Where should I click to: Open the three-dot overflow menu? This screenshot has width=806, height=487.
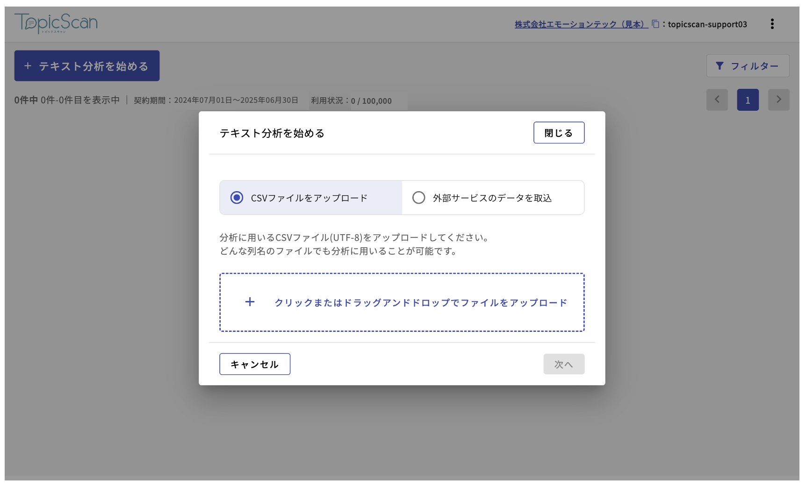point(772,24)
